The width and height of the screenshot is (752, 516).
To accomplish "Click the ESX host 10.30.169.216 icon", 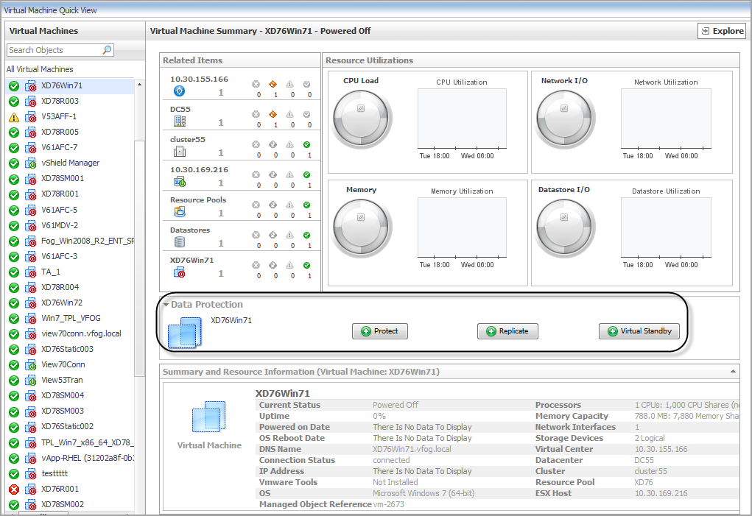I will point(179,182).
